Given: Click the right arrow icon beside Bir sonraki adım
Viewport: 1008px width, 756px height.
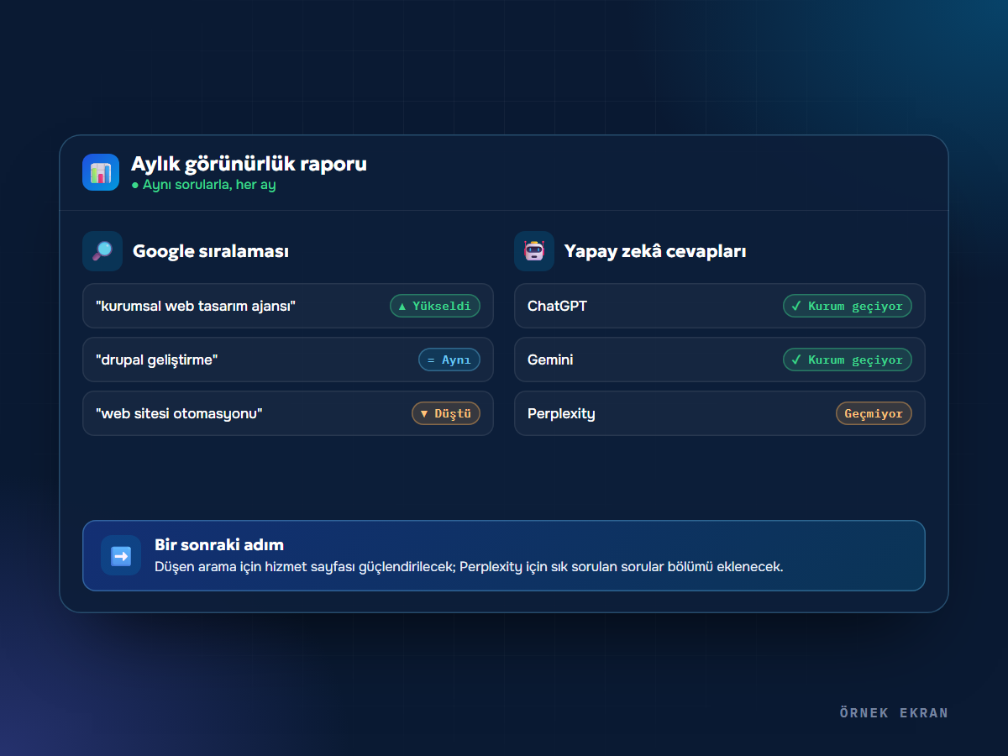Looking at the screenshot, I should point(121,555).
